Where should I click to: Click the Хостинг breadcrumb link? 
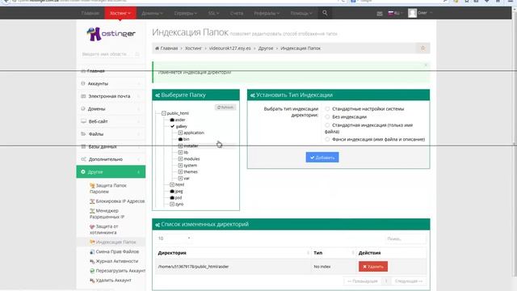pyautogui.click(x=193, y=48)
